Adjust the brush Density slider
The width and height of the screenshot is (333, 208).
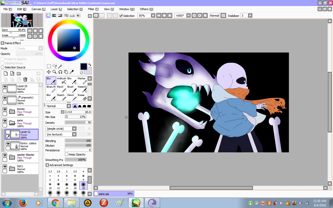click(x=78, y=122)
